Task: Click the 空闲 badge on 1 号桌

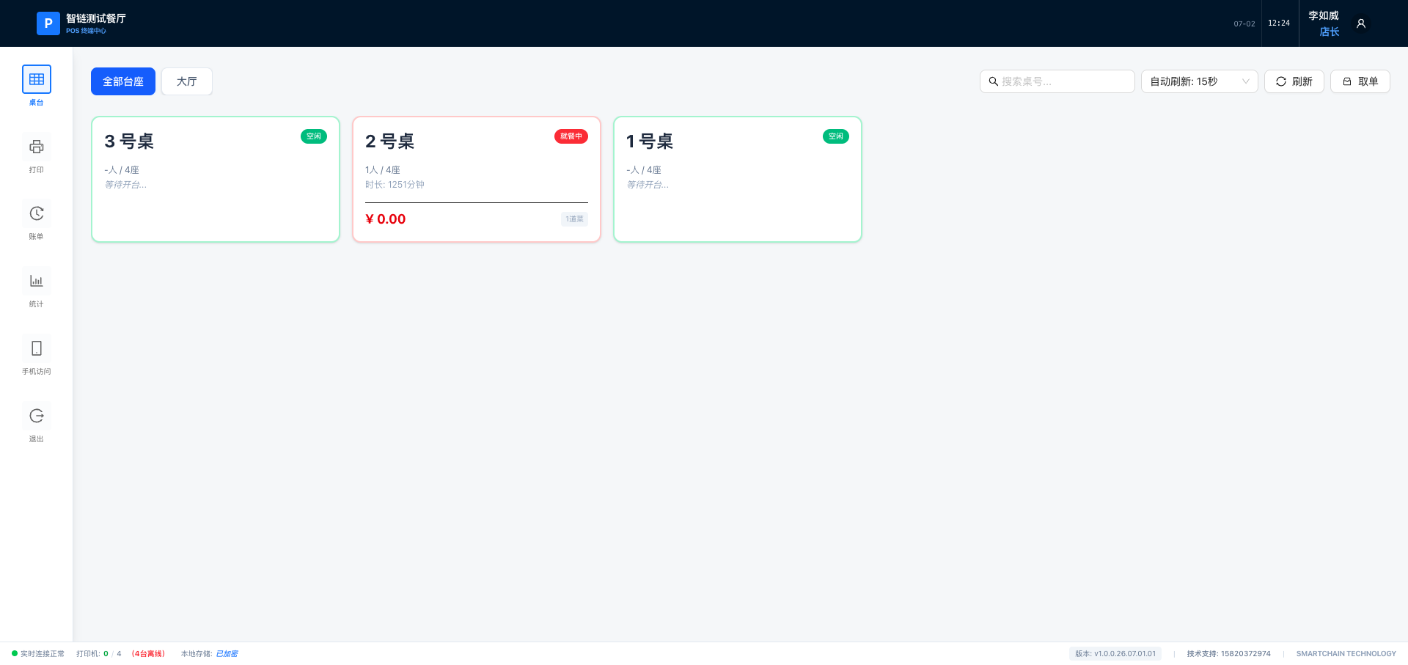Action: [836, 136]
